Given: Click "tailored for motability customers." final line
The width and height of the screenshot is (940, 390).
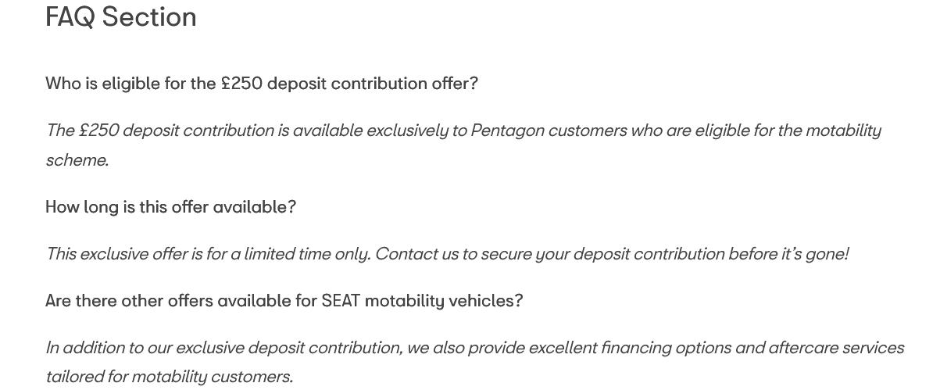Looking at the screenshot, I should (169, 377).
